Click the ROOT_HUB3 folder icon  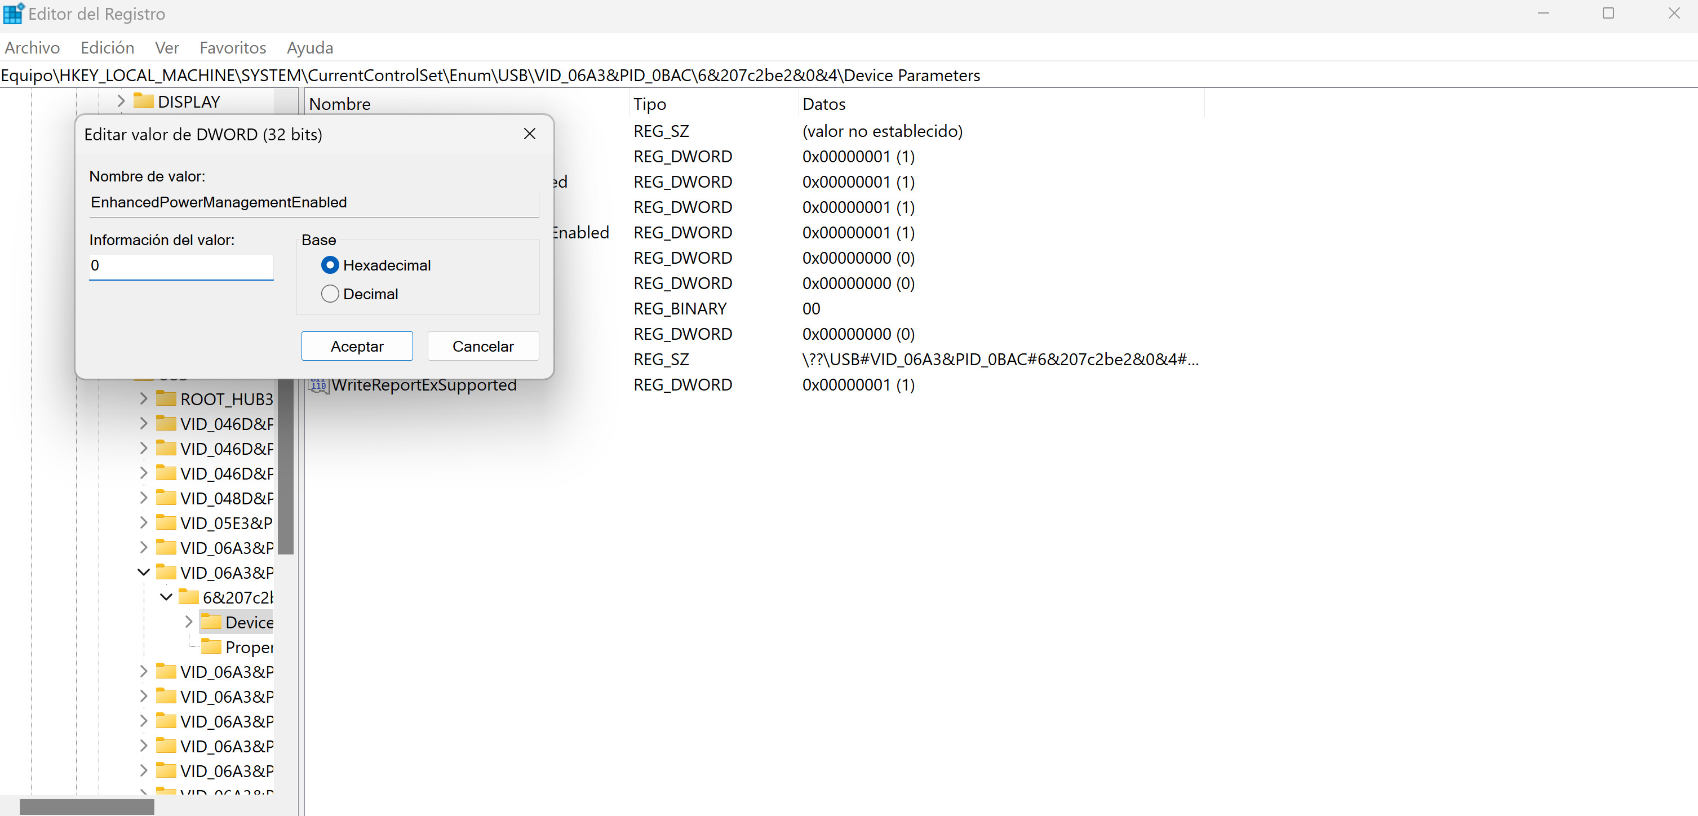click(166, 399)
